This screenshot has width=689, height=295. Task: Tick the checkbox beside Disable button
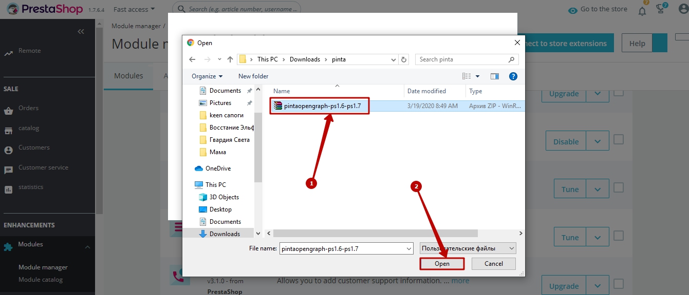click(x=619, y=139)
